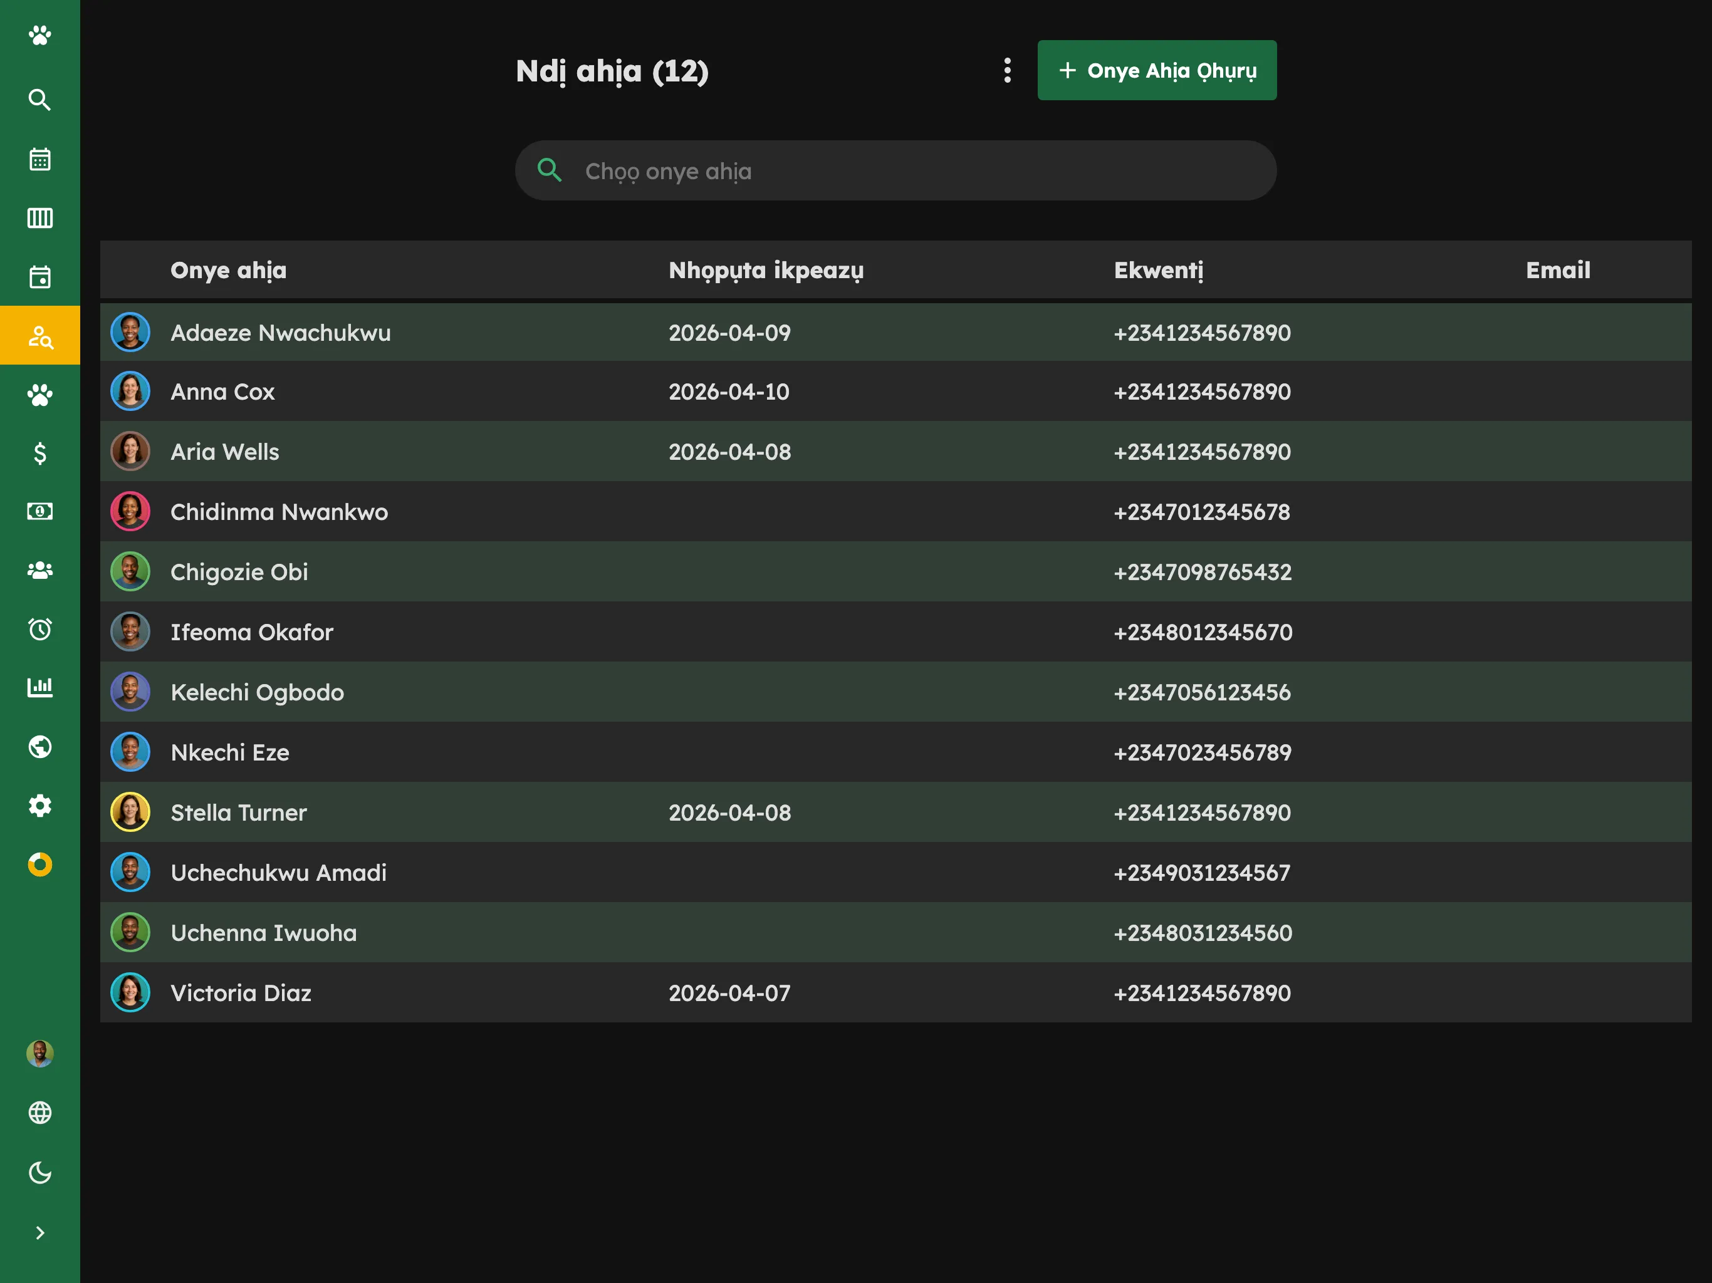
Task: Sort by Onye ahịa column header
Action: coord(228,270)
